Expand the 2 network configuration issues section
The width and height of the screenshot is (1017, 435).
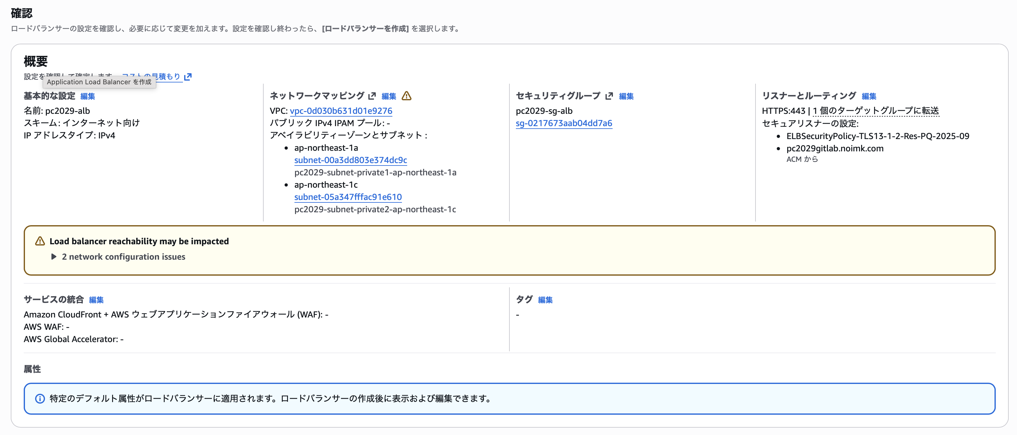point(119,257)
